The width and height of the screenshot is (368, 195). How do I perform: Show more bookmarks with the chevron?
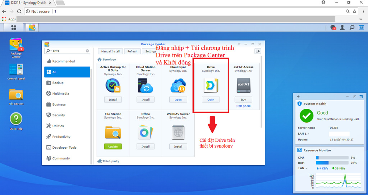pyautogui.click(x=361, y=19)
